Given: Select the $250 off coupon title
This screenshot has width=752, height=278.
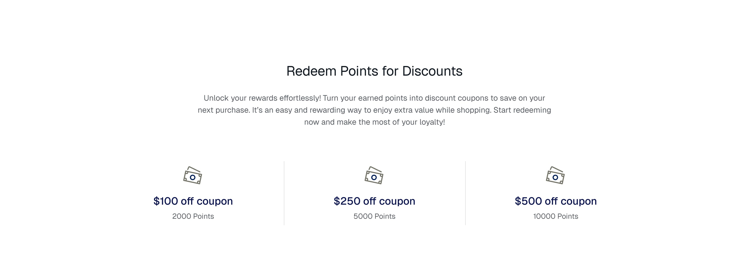Looking at the screenshot, I should [374, 201].
